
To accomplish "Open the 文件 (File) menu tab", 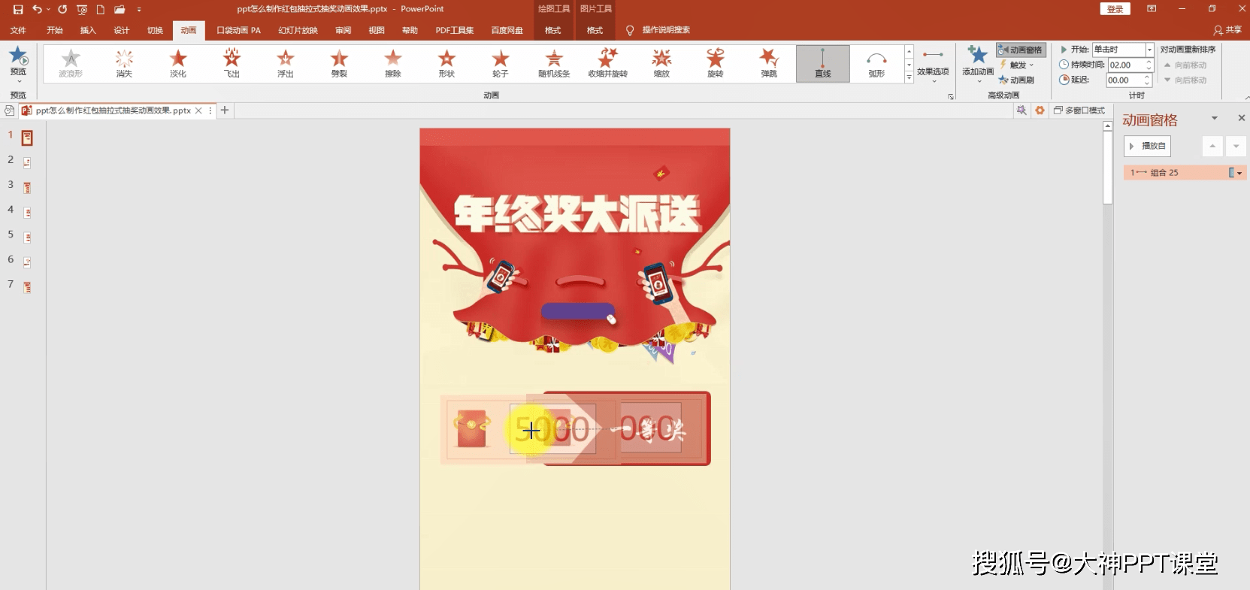I will click(x=19, y=30).
